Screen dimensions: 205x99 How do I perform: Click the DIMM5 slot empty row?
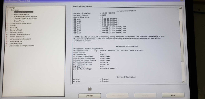click(100, 27)
